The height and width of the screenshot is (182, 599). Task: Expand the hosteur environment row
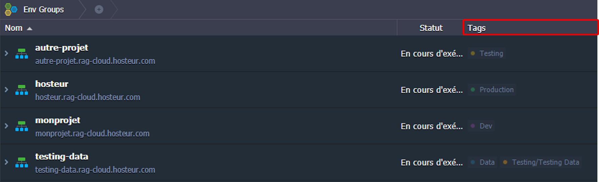[6, 90]
